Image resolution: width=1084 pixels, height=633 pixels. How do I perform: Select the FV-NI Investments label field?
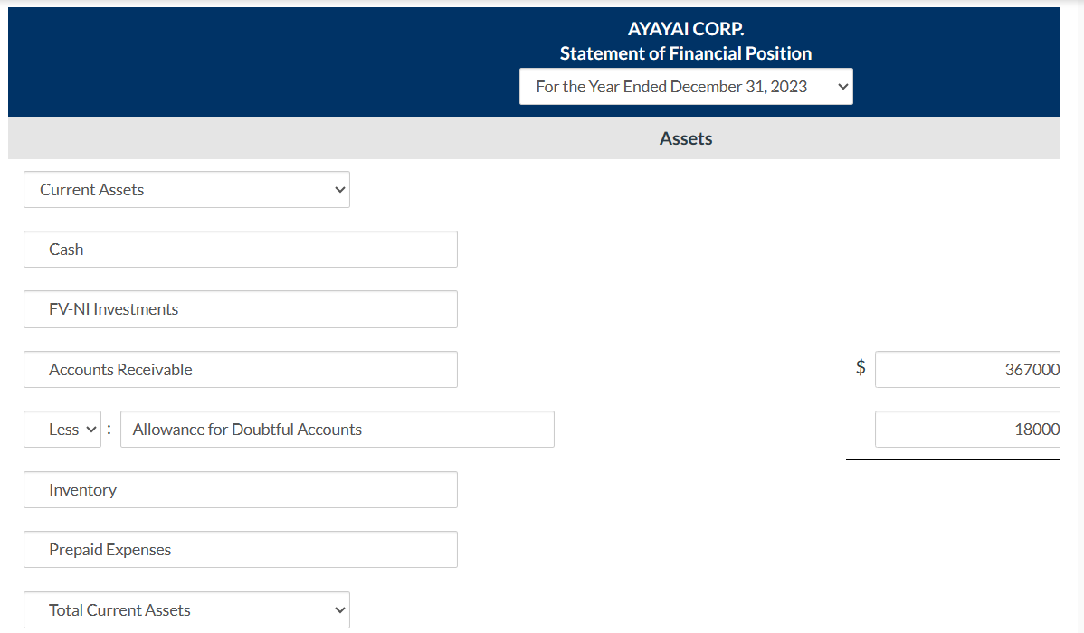tap(240, 308)
